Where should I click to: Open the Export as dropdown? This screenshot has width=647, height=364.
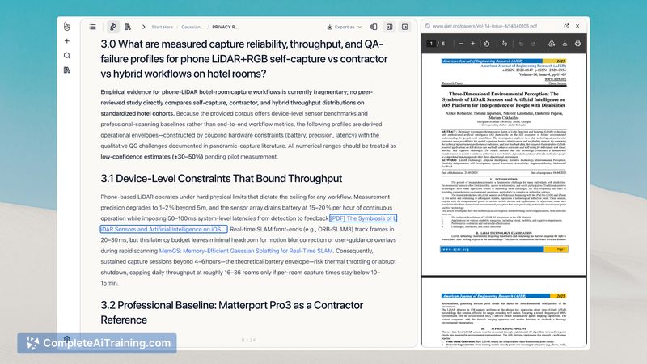coord(345,27)
